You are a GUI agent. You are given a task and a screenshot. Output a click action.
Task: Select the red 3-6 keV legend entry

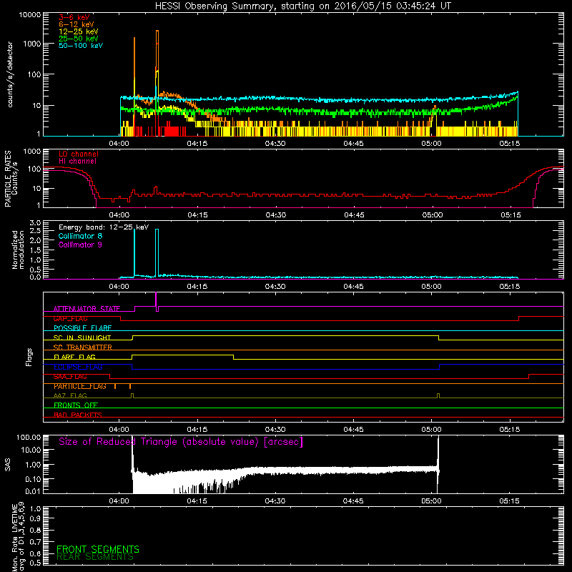click(x=74, y=17)
